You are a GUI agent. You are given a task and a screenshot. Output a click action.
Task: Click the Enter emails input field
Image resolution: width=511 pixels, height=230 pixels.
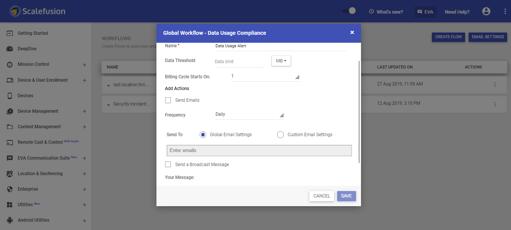pos(259,151)
